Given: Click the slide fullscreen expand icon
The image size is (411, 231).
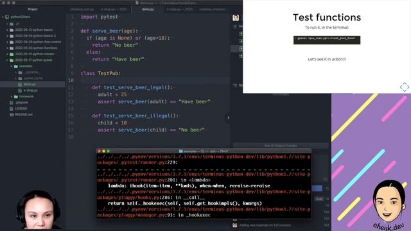Looking at the screenshot, I should (x=405, y=87).
